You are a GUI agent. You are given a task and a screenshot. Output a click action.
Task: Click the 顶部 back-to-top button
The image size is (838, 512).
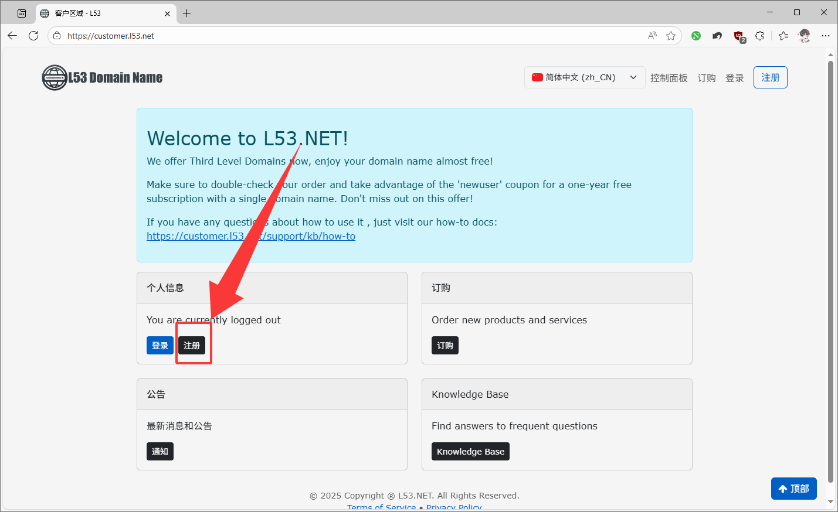[x=793, y=489]
